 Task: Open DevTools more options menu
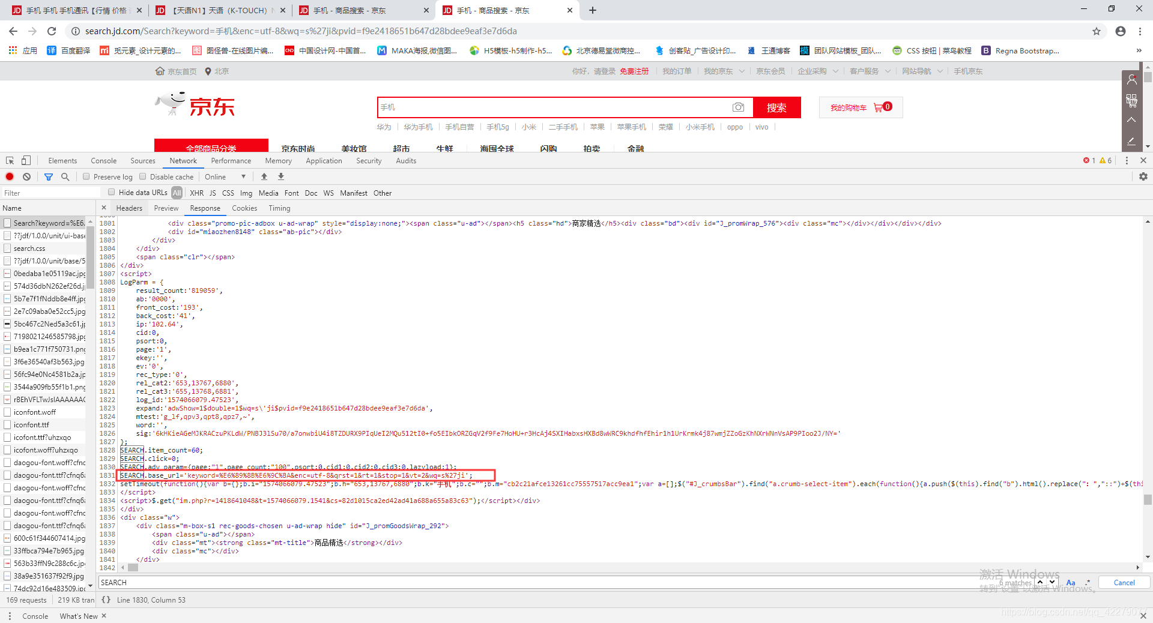1127,160
